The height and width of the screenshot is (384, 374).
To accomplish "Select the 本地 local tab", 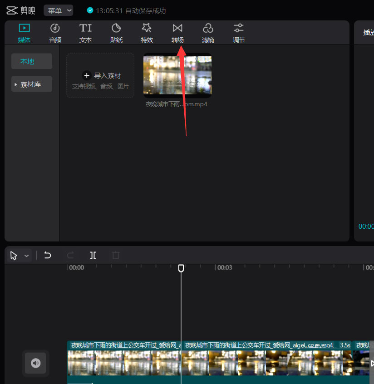I will pyautogui.click(x=32, y=61).
